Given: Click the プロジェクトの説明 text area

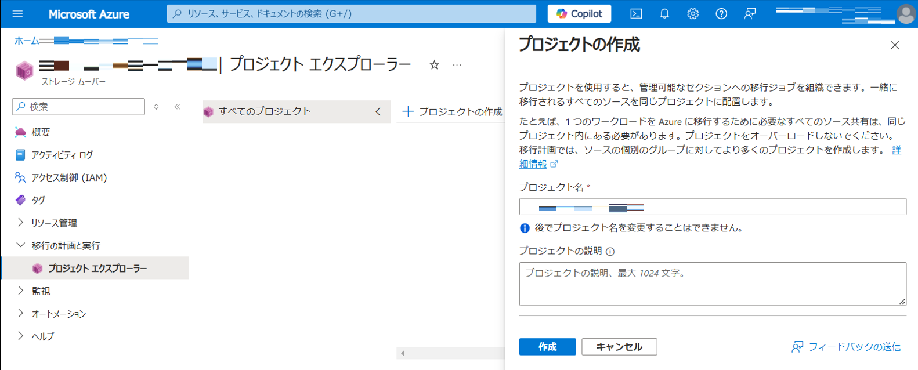Looking at the screenshot, I should 713,284.
